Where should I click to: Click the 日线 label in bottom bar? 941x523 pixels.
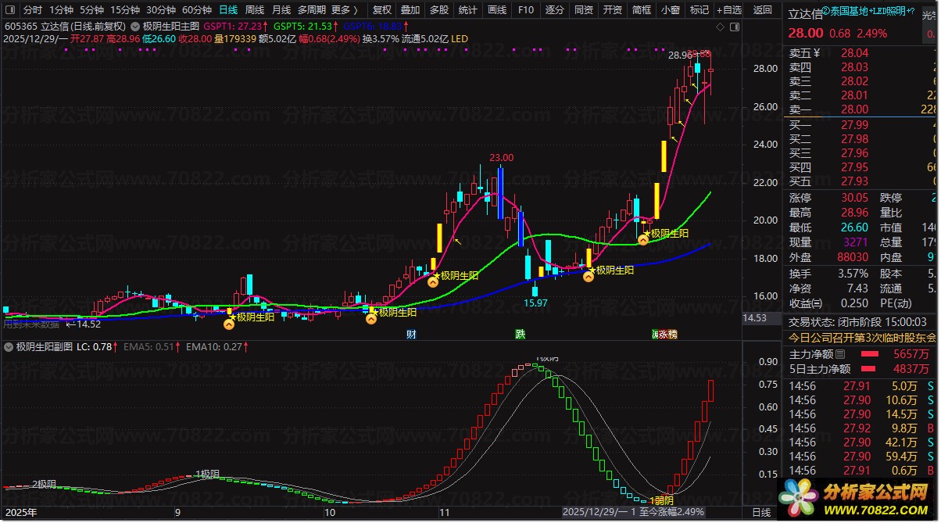(761, 512)
